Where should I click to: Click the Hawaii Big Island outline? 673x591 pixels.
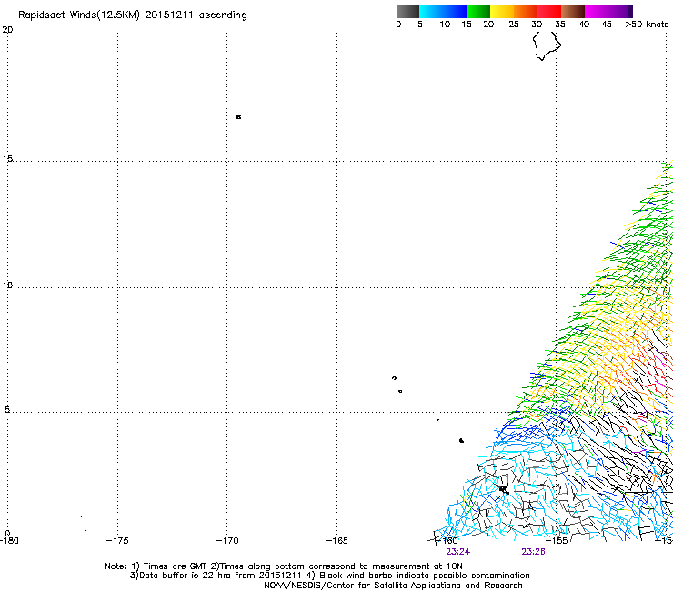click(547, 46)
